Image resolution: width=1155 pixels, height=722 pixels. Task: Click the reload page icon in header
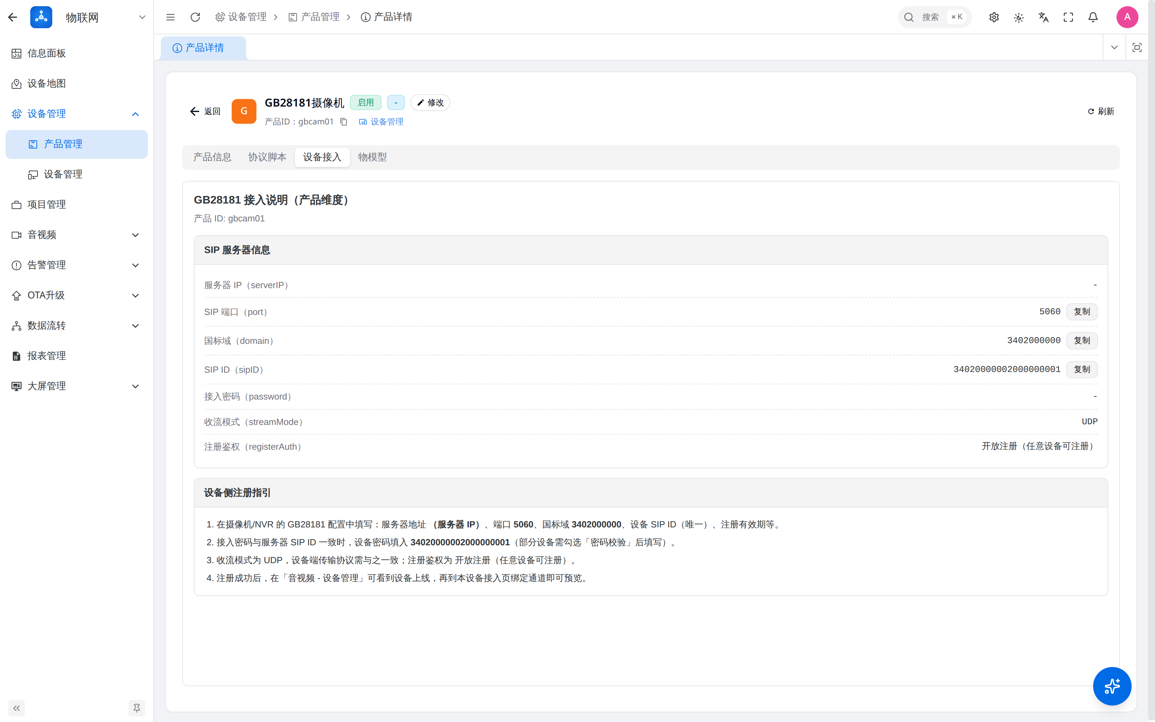[x=195, y=17]
